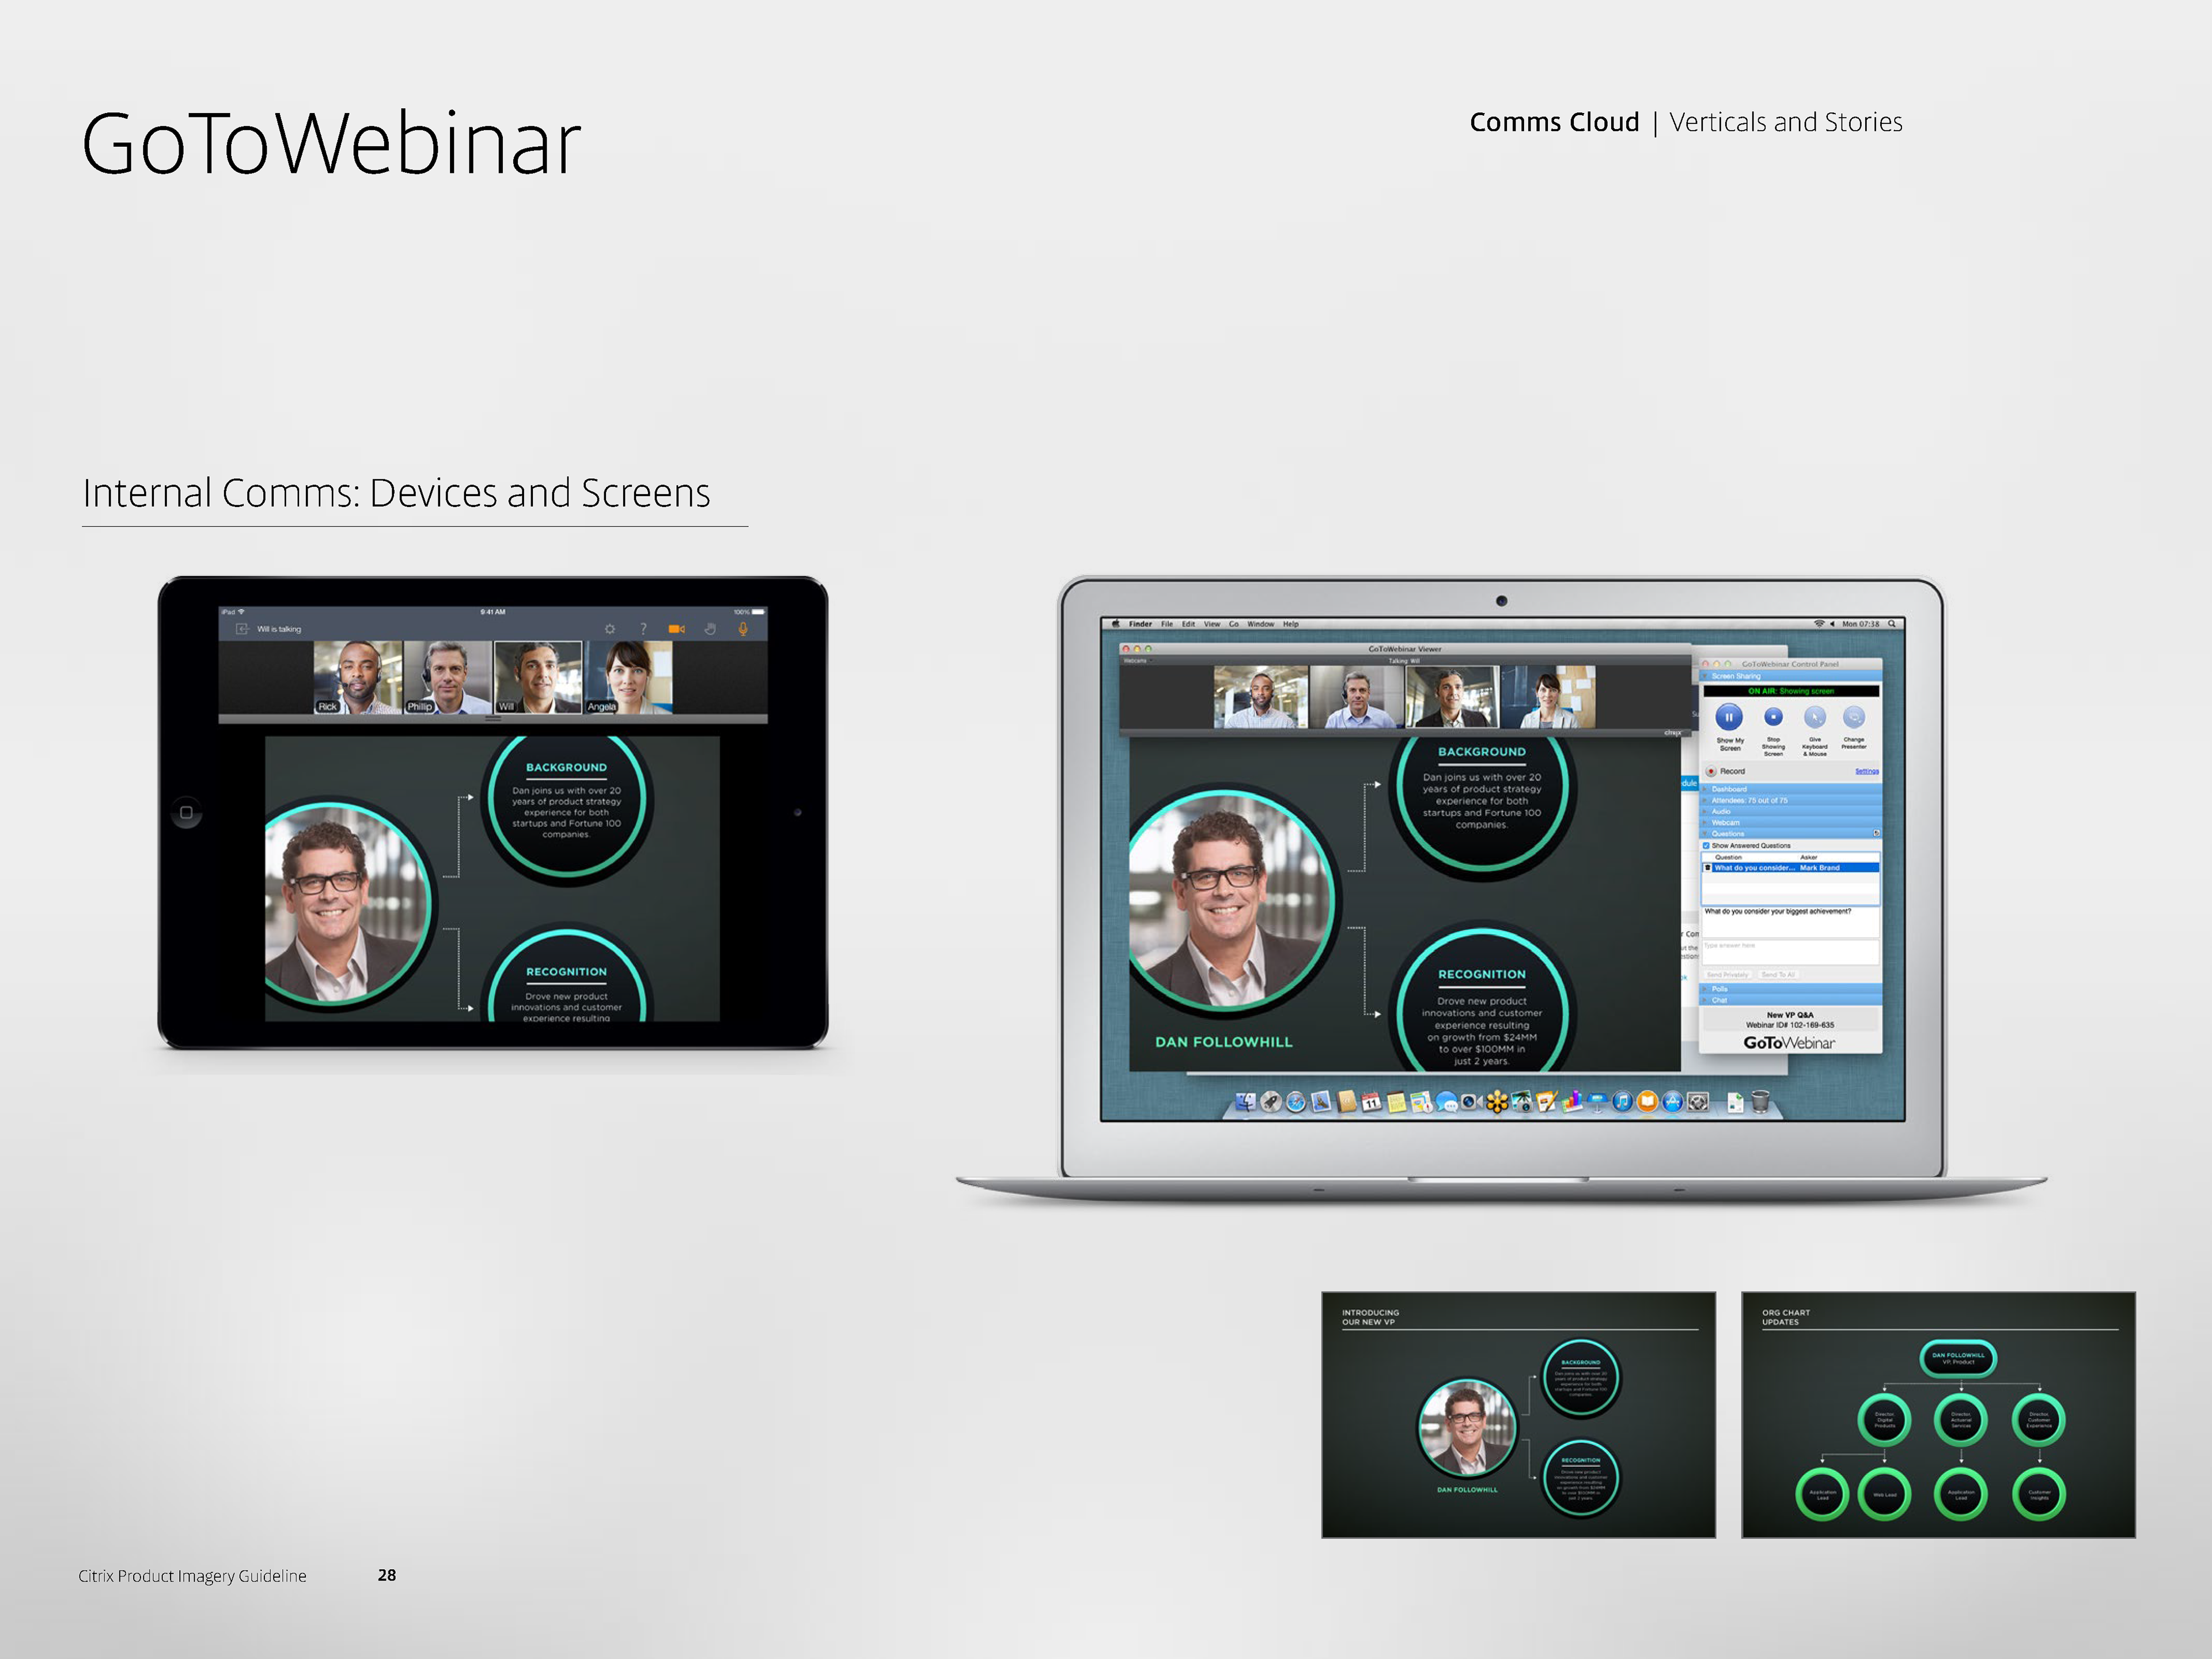Image resolution: width=2212 pixels, height=1659 pixels.
Task: Click the Send To All button
Action: point(1778,974)
